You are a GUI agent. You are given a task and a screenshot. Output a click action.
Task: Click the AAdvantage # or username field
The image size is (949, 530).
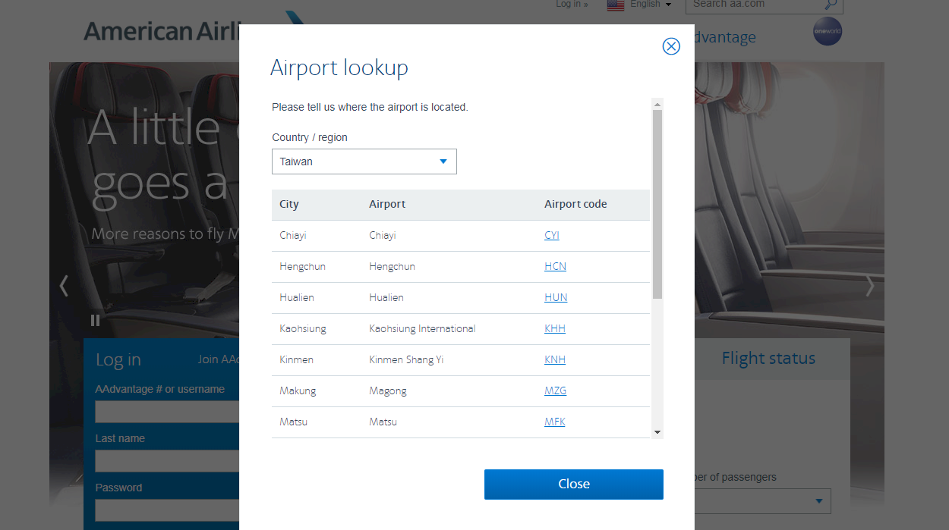pyautogui.click(x=167, y=412)
